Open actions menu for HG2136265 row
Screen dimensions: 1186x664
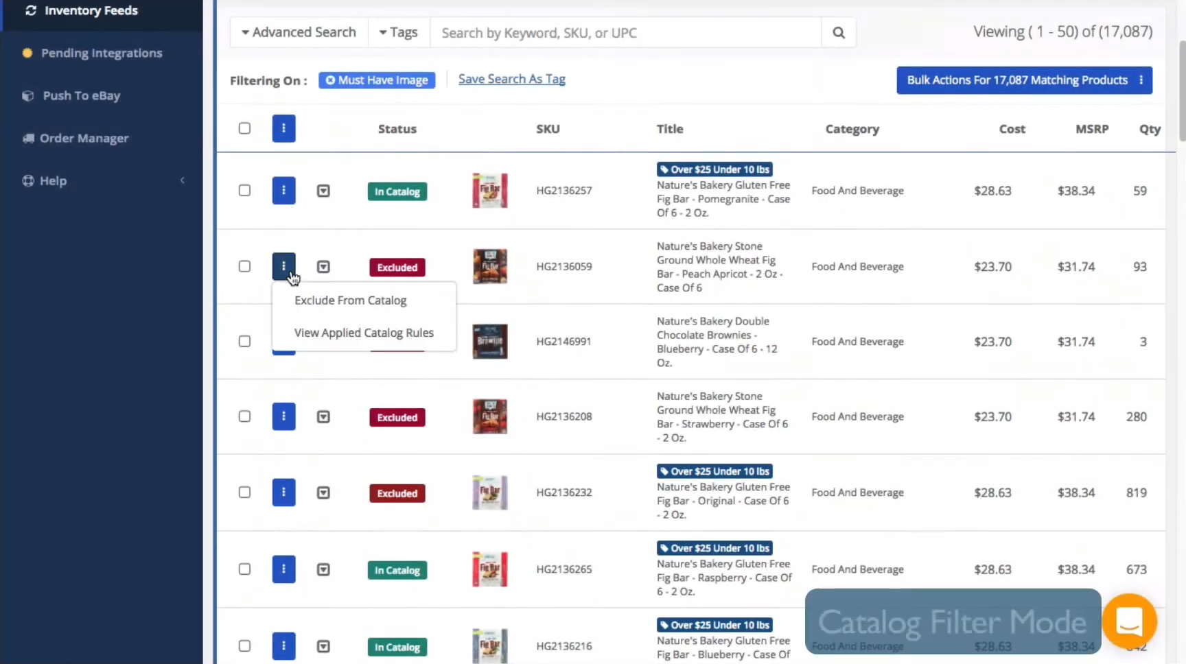tap(283, 569)
